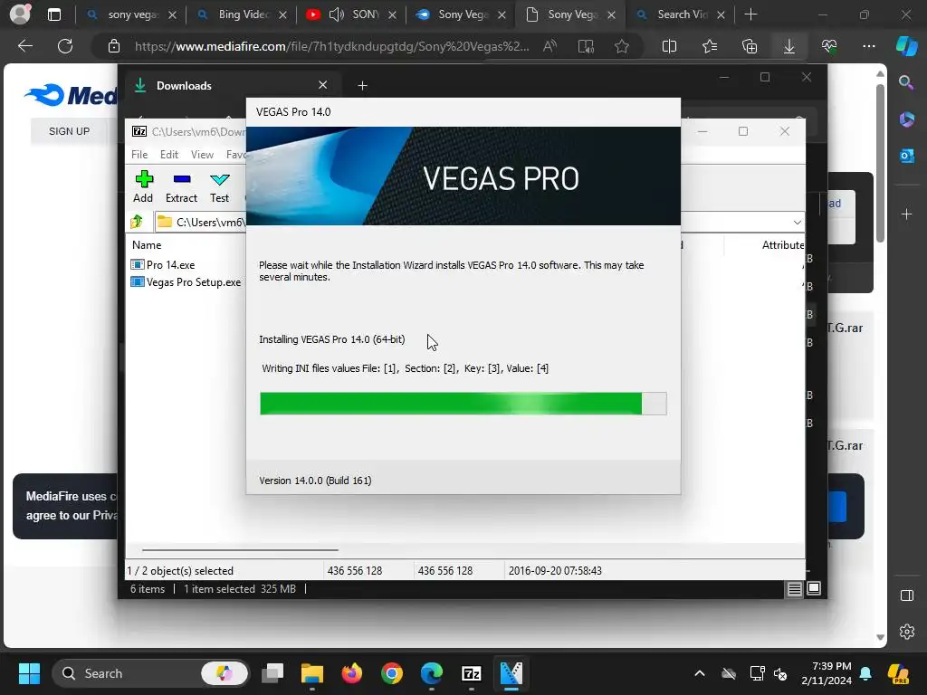Open tab actions menu in Edge
Viewport: 927px width, 695px height.
[x=53, y=14]
